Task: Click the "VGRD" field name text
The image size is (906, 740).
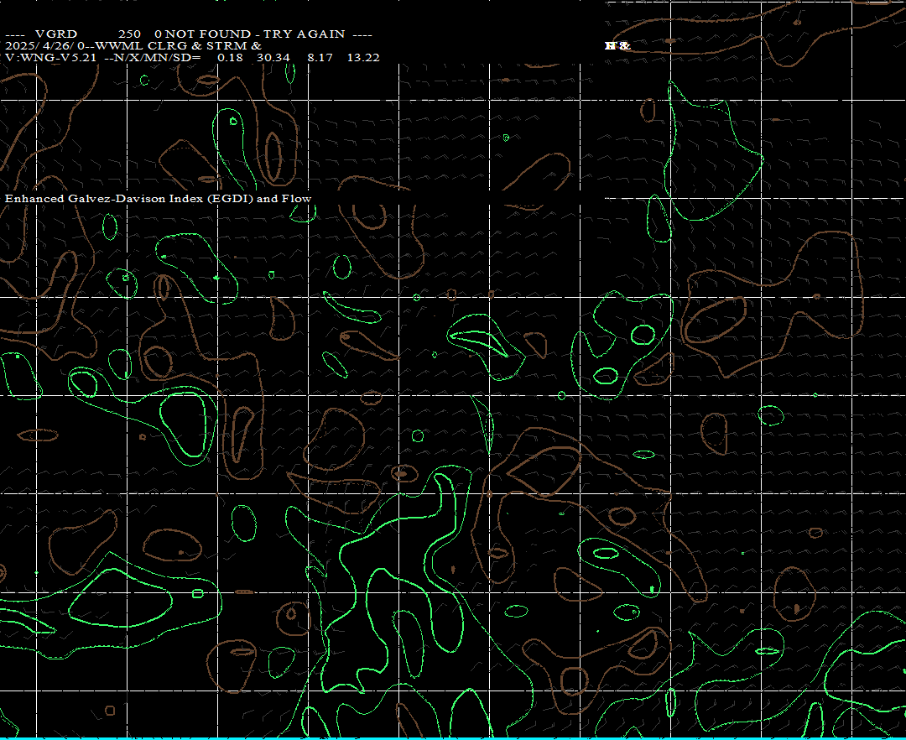Action: pos(56,34)
